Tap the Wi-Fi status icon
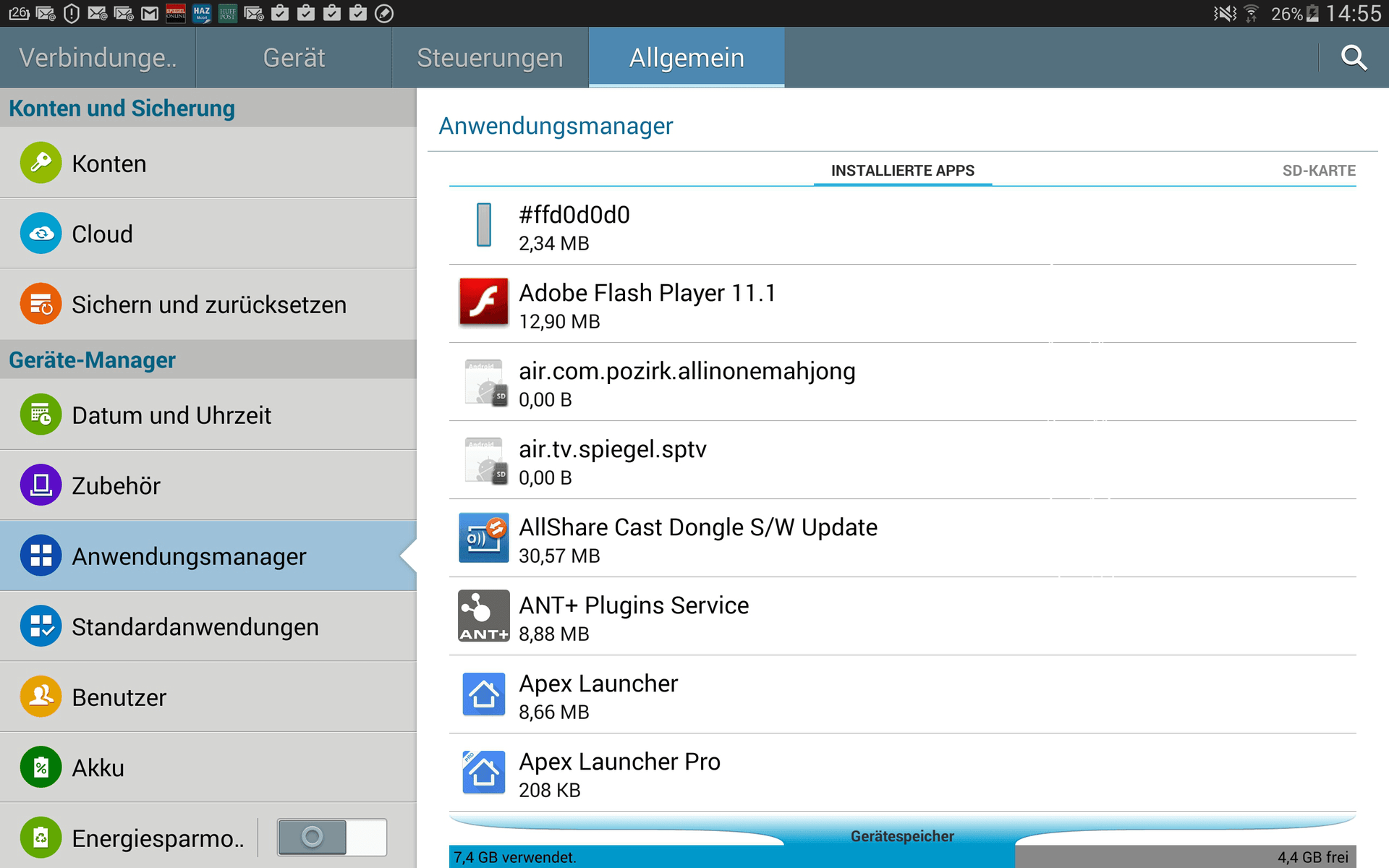 [x=1252, y=14]
